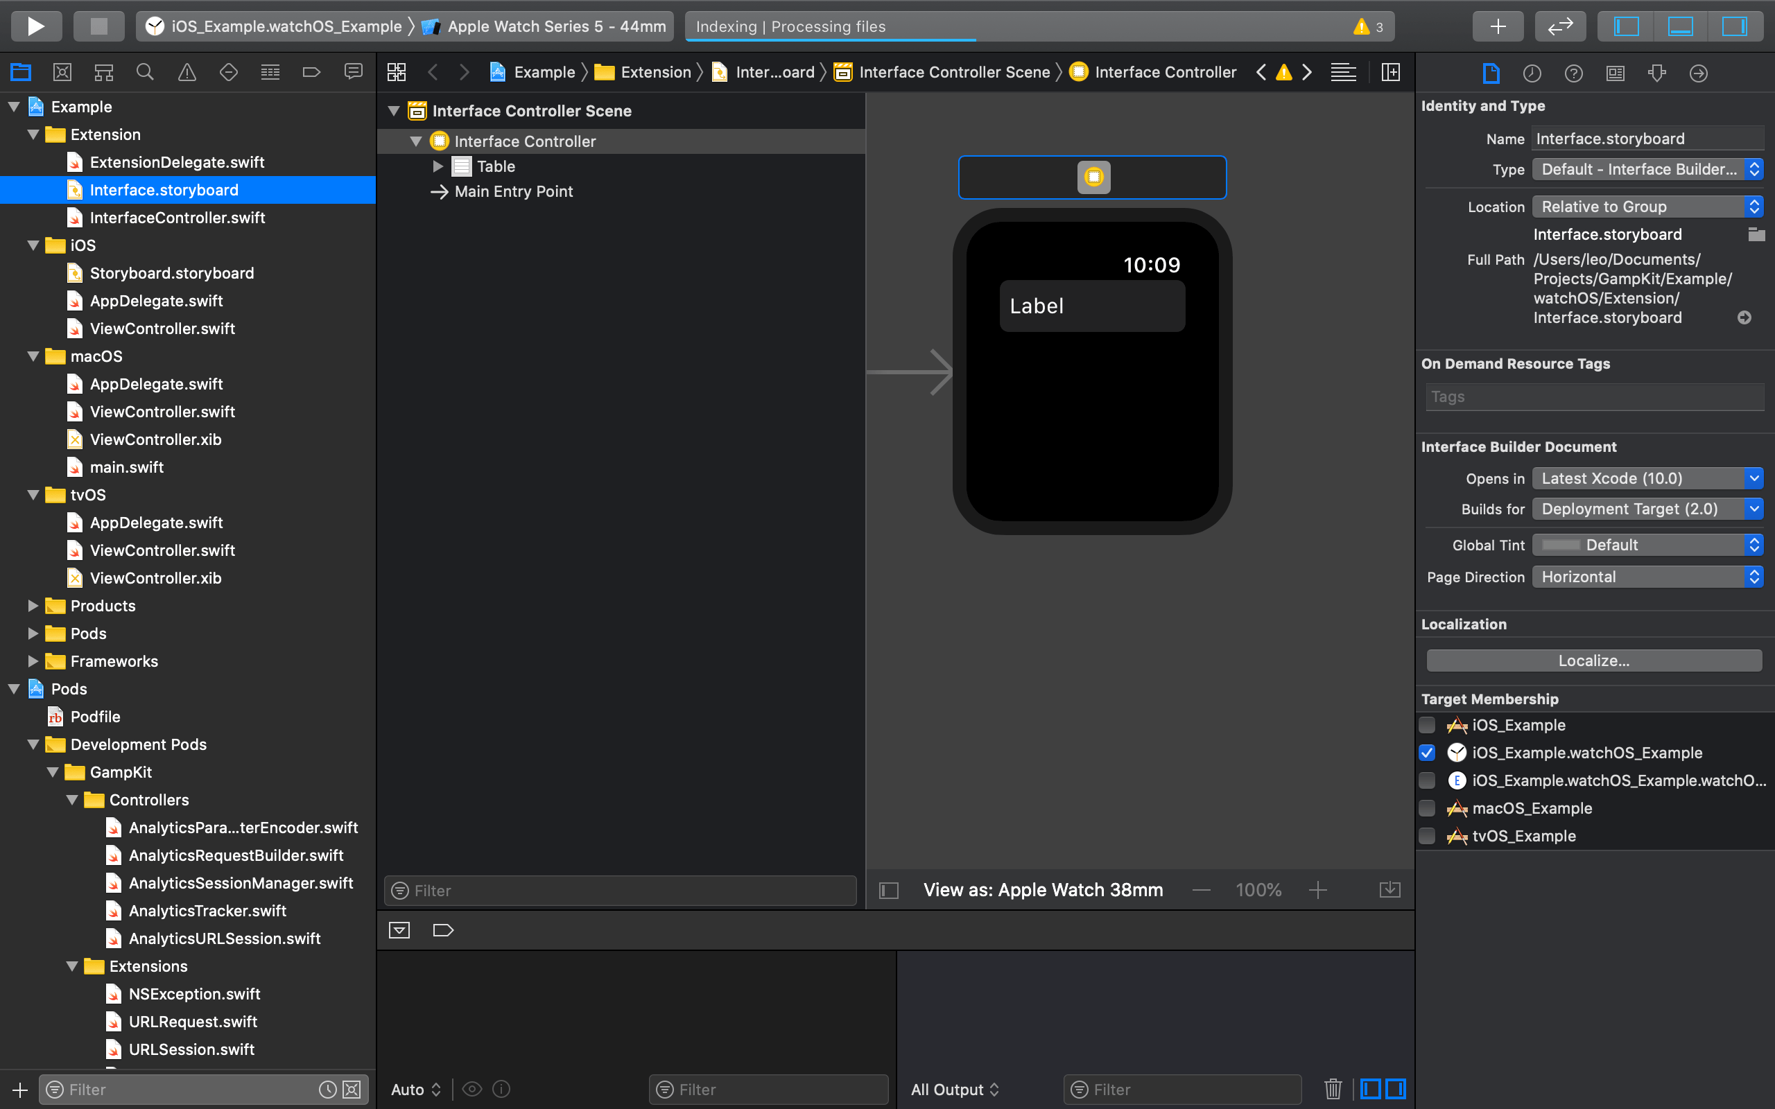Click View as: Apple Watch 38mm
The width and height of the screenshot is (1775, 1109).
click(1041, 890)
